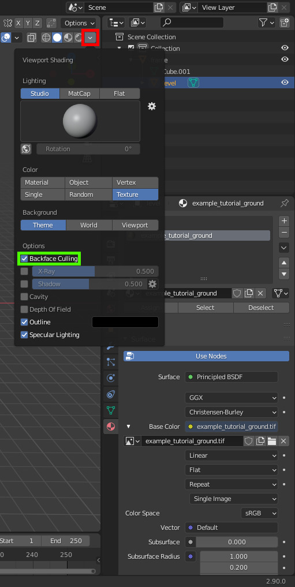This screenshot has width=295, height=587.
Task: Open the Physics properties tab icon
Action: (111, 377)
